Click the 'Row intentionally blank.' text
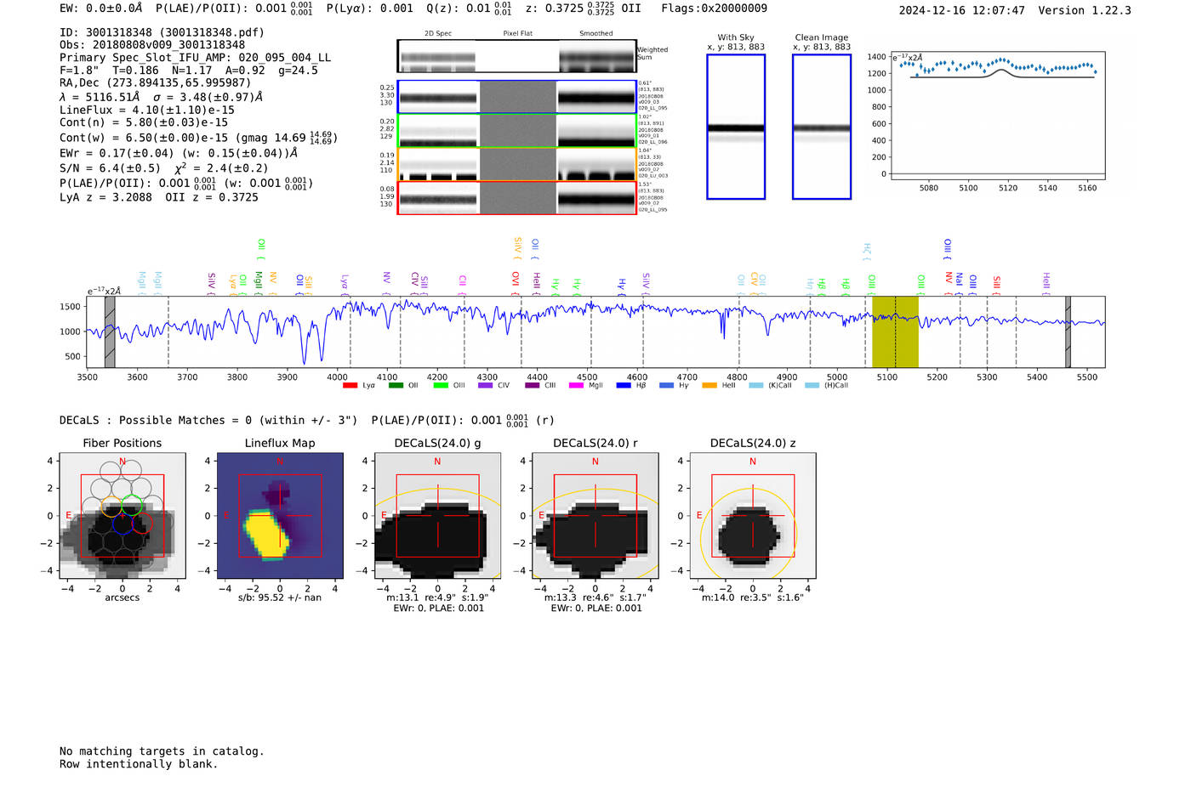 (x=139, y=764)
